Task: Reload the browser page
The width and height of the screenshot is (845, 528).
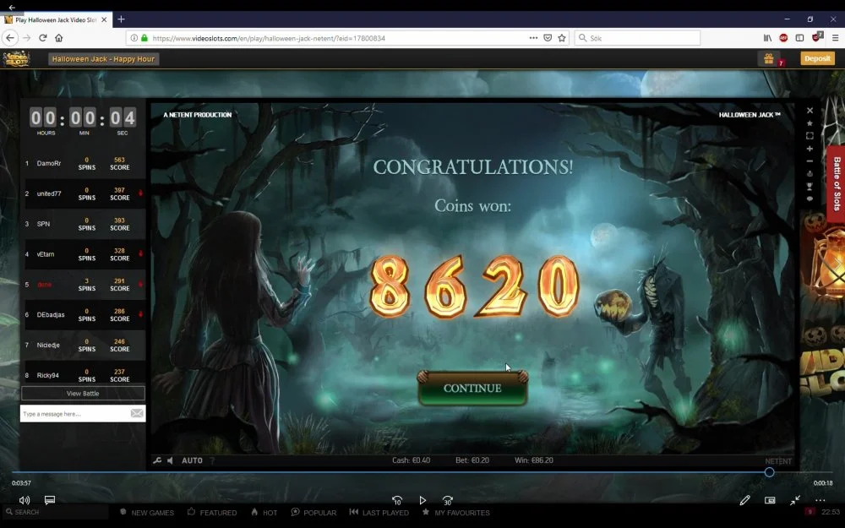Action: (42, 38)
